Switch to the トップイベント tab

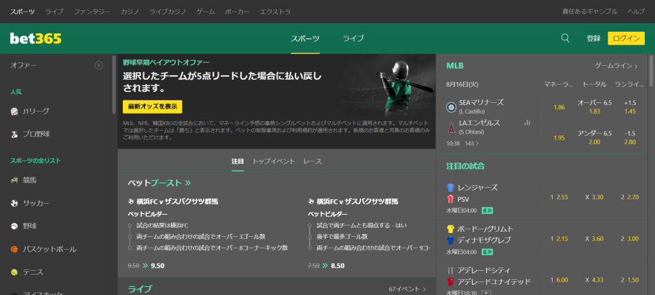pyautogui.click(x=274, y=161)
